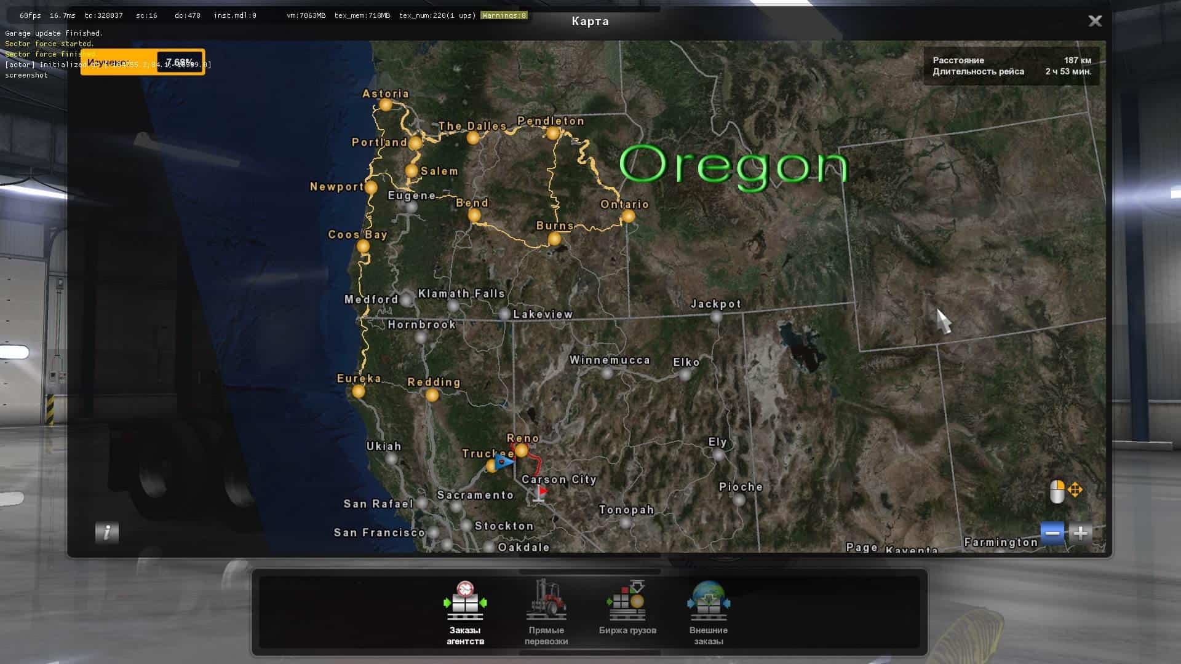Select the Reno city marker
Viewport: 1181px width, 664px height.
[x=522, y=451]
